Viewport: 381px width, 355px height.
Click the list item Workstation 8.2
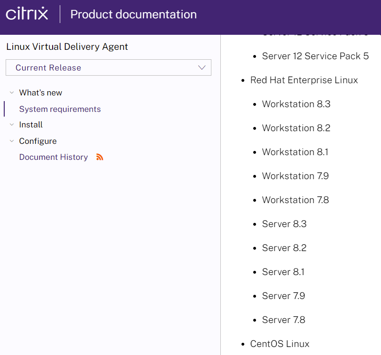[296, 128]
